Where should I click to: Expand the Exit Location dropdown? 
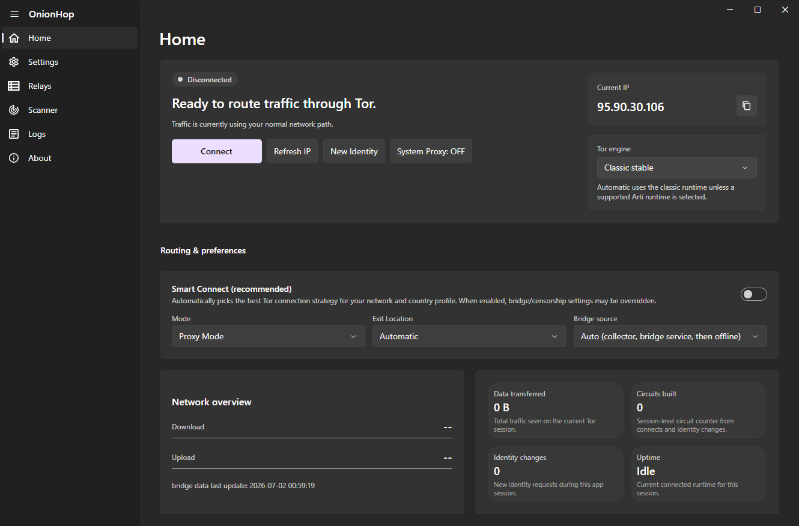(469, 336)
